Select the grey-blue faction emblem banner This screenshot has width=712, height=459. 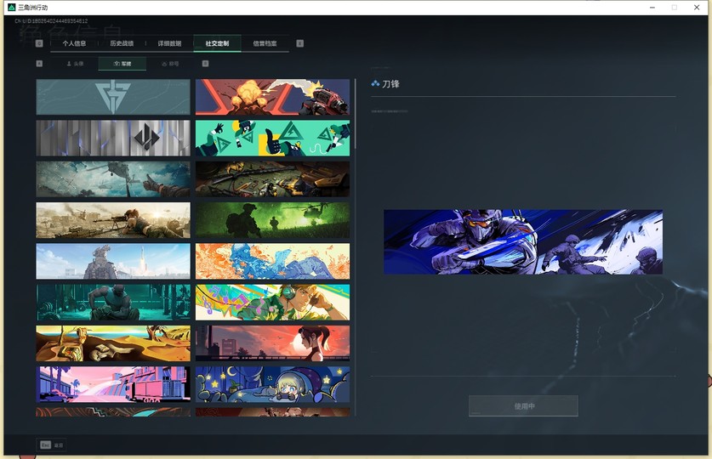[x=113, y=97]
